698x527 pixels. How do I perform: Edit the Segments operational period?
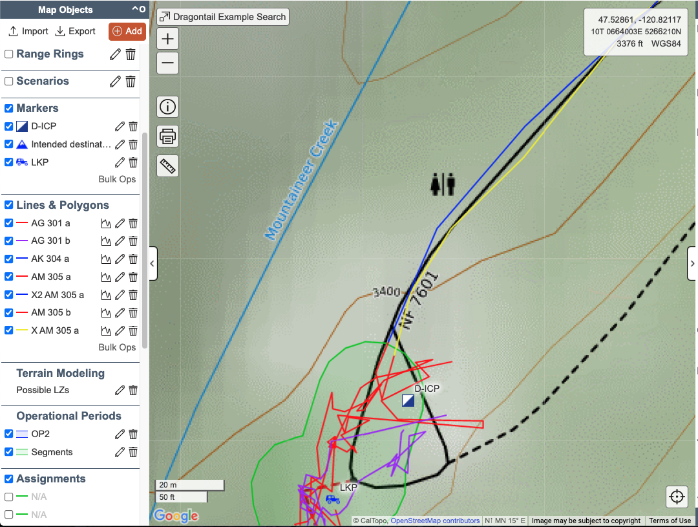point(120,452)
